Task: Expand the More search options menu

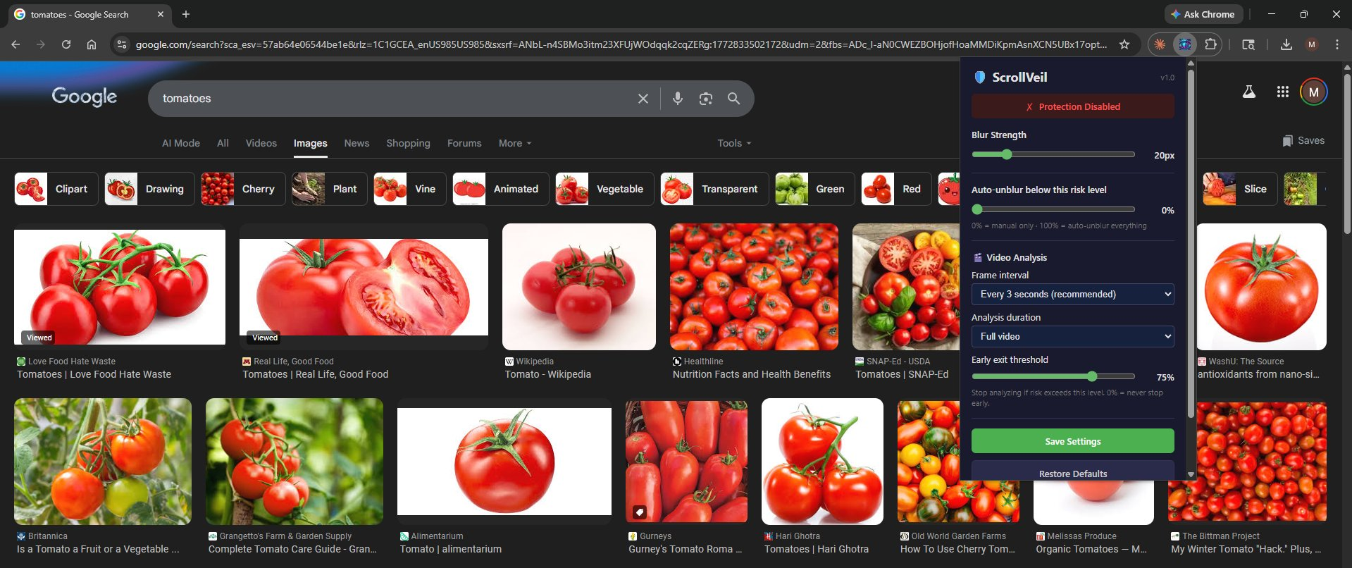Action: coord(515,143)
